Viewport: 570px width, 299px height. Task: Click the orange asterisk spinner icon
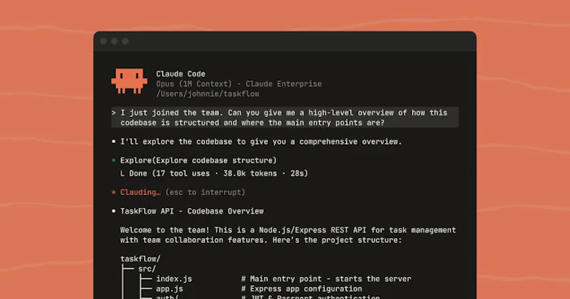[x=113, y=192]
